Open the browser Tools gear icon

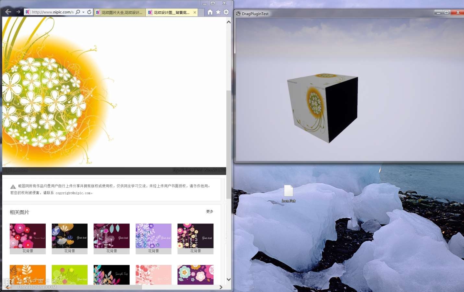pos(226,12)
